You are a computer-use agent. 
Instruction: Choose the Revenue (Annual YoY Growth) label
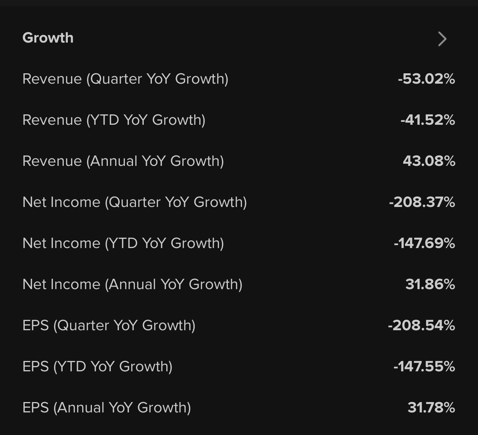tap(123, 161)
